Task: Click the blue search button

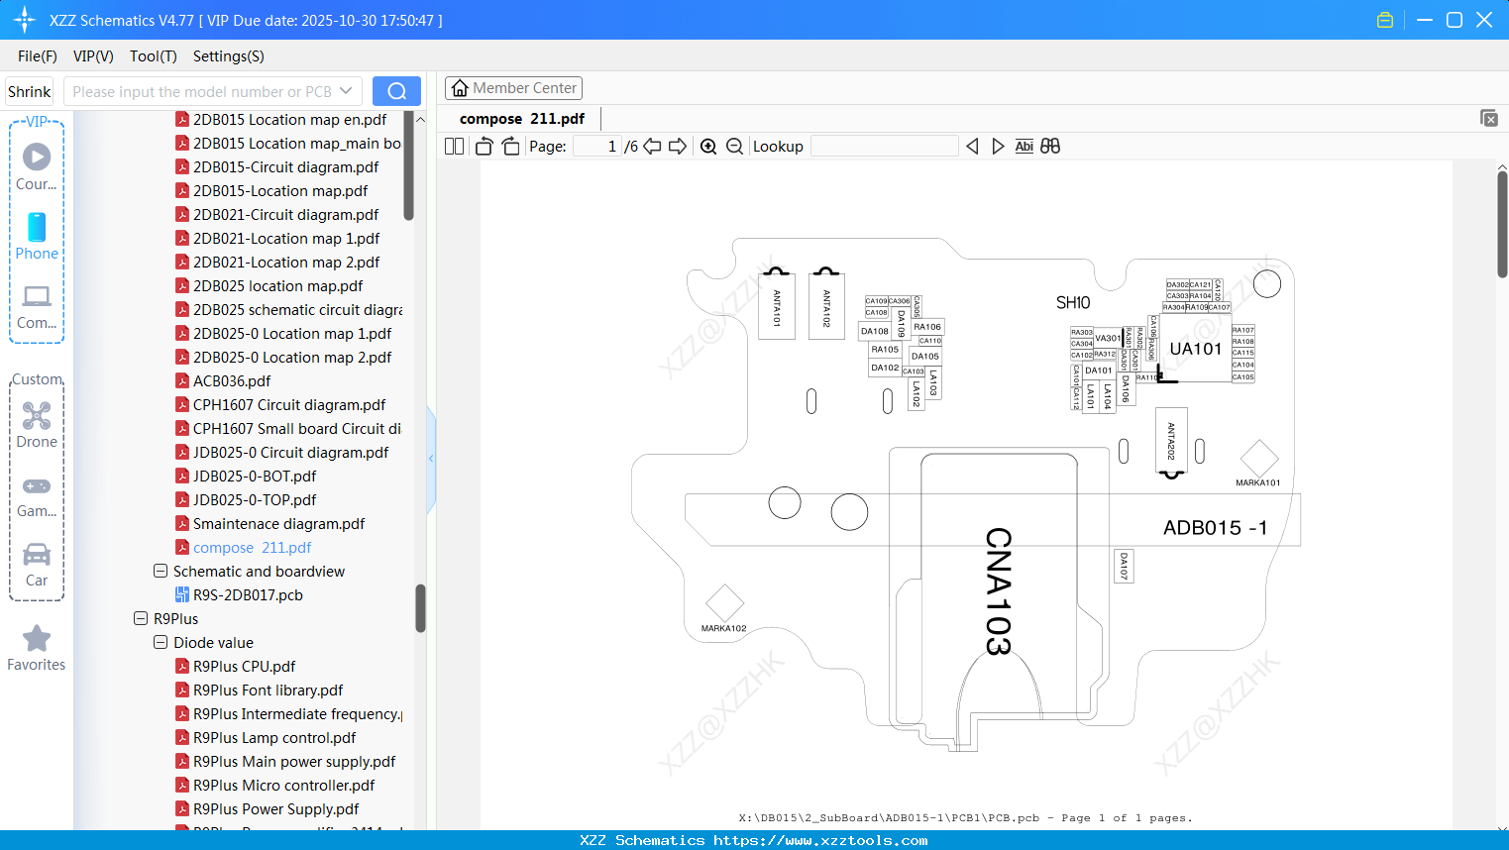Action: [x=396, y=91]
